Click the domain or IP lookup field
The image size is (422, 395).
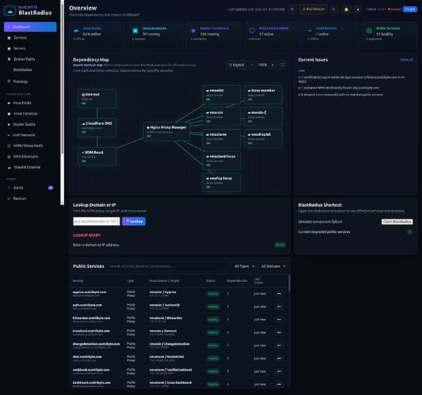(97, 221)
